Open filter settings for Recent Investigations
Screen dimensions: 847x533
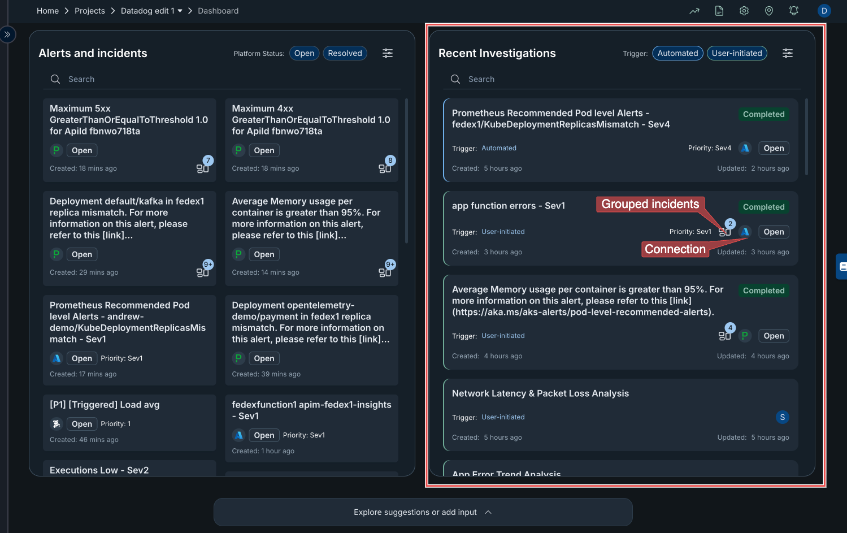pos(788,53)
